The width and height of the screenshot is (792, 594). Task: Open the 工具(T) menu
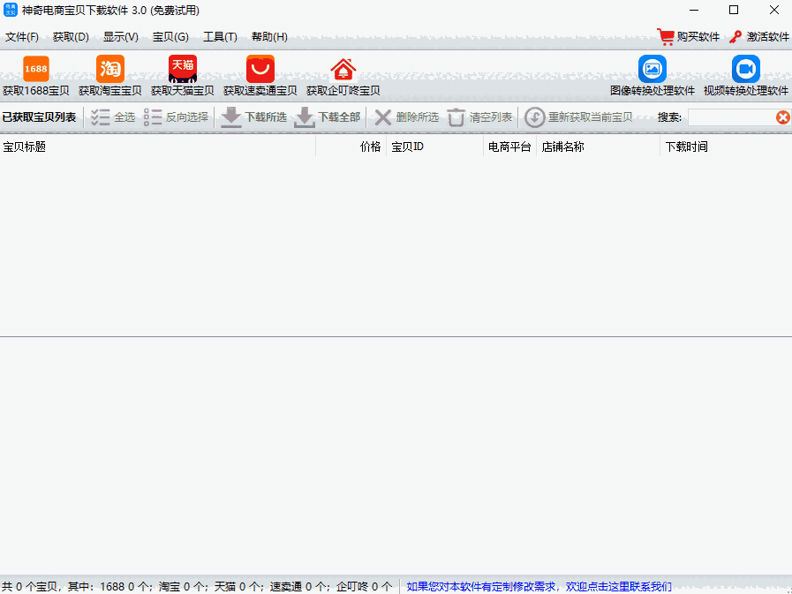pyautogui.click(x=220, y=37)
